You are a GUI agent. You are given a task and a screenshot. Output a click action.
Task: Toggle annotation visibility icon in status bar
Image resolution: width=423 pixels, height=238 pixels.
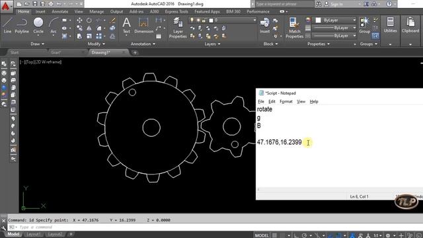pyautogui.click(x=352, y=235)
